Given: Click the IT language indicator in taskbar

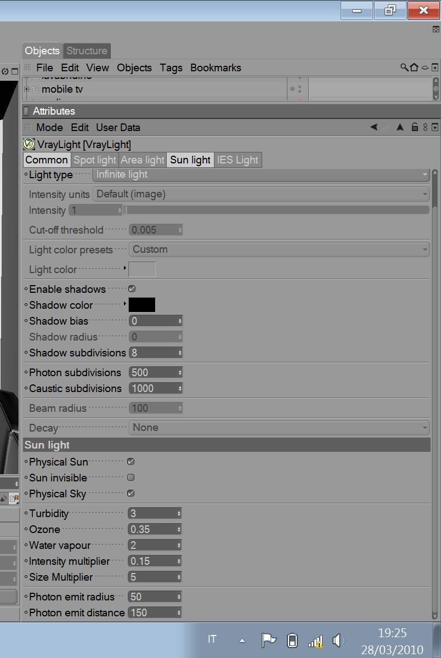Looking at the screenshot, I should pyautogui.click(x=212, y=639).
